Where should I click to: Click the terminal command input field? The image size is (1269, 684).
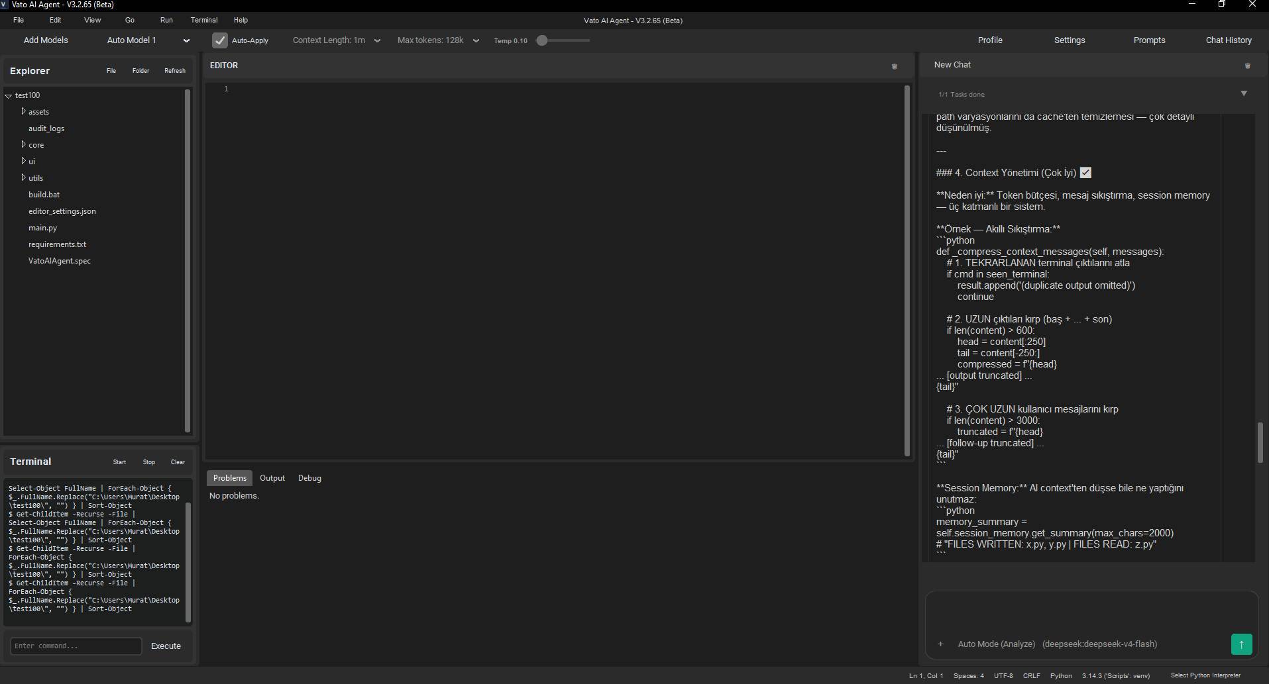[76, 646]
